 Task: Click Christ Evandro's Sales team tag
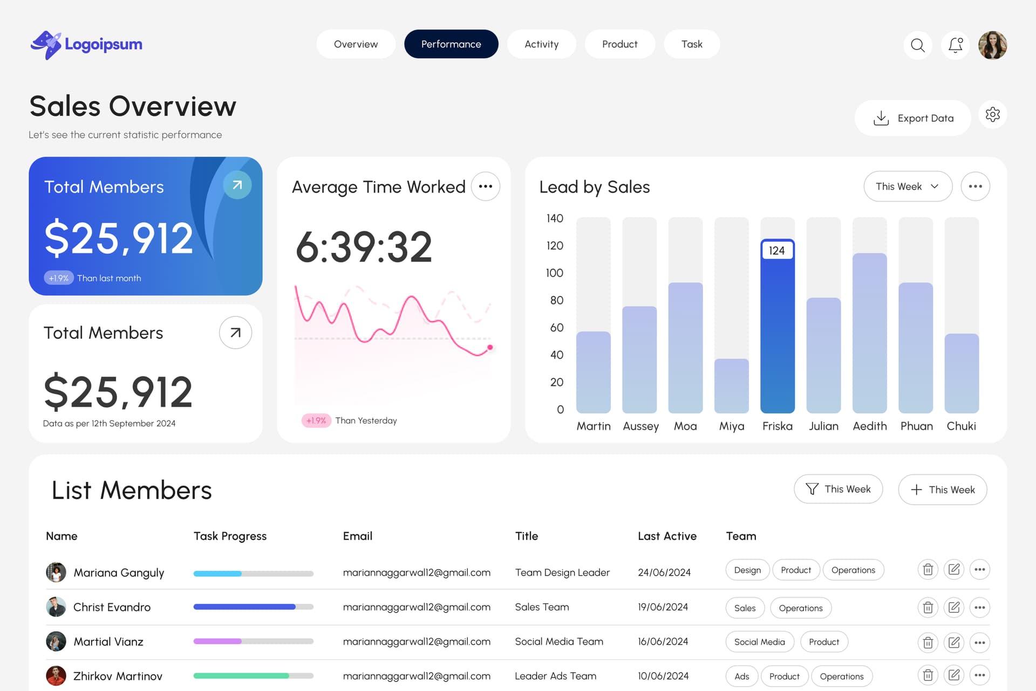click(745, 608)
